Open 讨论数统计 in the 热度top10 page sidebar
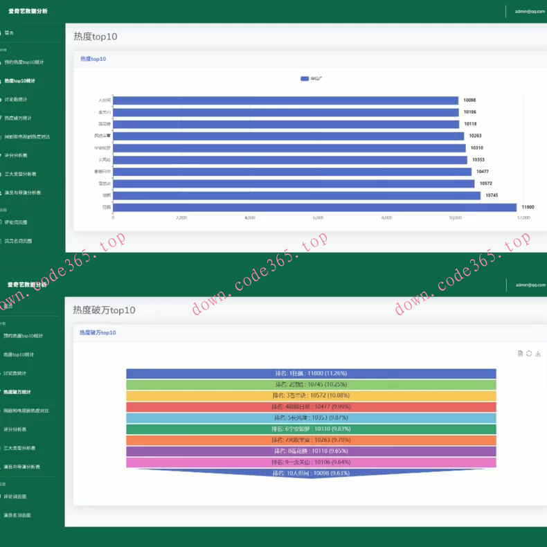The image size is (547, 547). (16, 100)
